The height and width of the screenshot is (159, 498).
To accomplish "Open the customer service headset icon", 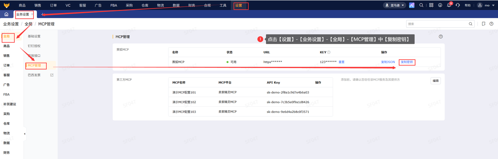I will pyautogui.click(x=458, y=5).
